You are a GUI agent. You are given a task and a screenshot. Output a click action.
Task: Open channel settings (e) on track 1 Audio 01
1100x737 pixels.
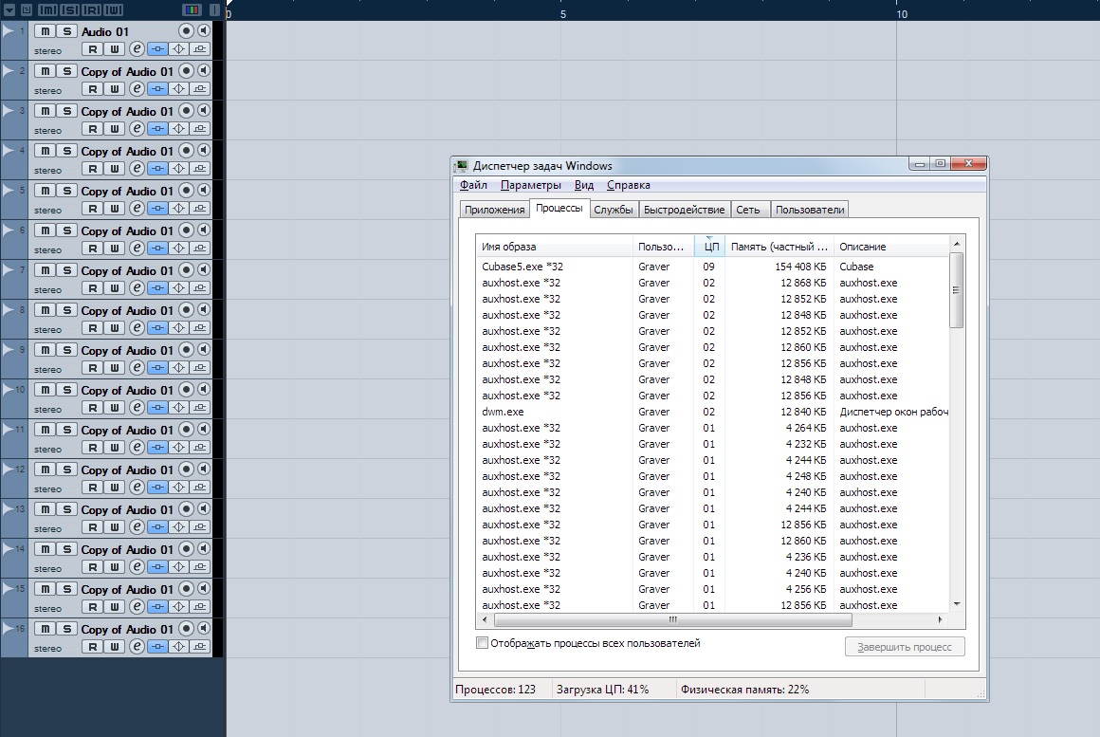tap(137, 49)
